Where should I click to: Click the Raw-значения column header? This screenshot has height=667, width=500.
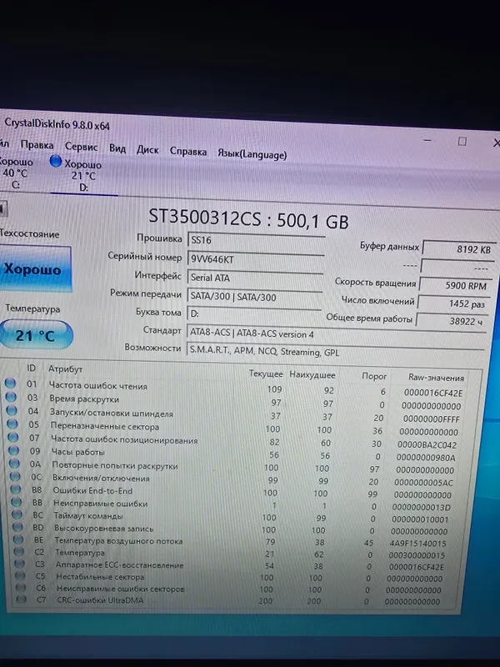[x=436, y=378]
